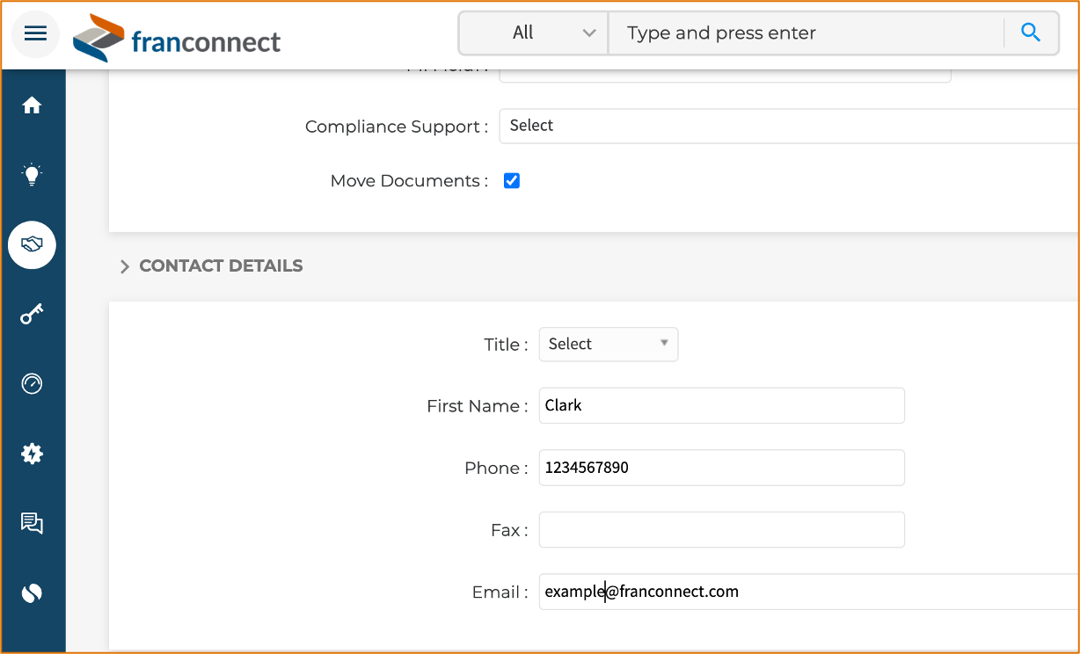
Task: Click the Phone field with 1234567890
Action: coord(722,468)
